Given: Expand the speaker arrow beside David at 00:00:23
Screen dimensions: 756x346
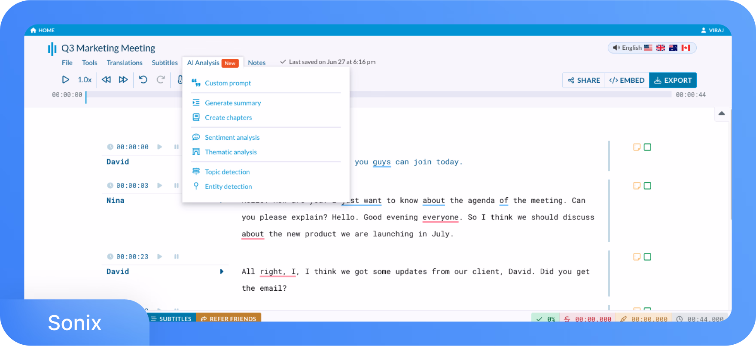Looking at the screenshot, I should point(222,271).
